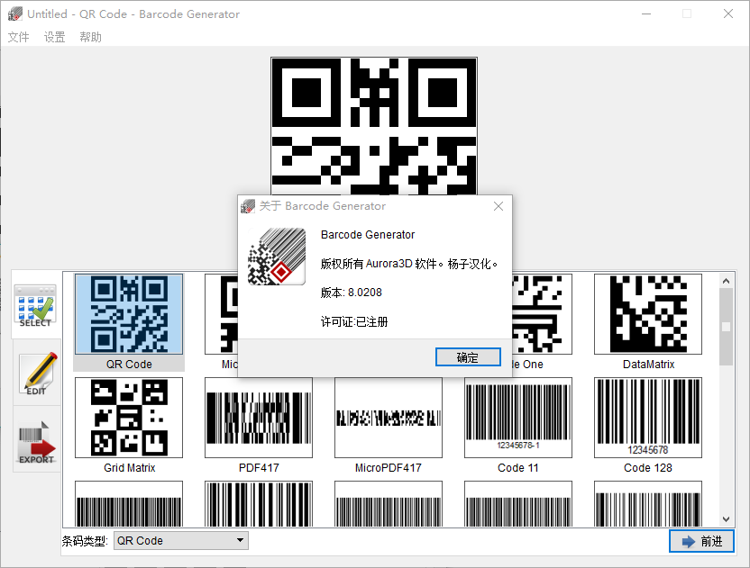Click the large QR code preview image
The image size is (750, 568).
pos(374,126)
